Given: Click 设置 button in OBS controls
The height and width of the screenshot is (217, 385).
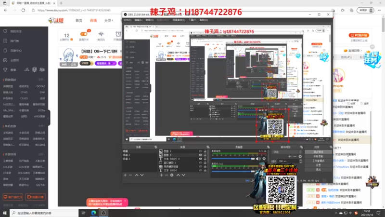Looking at the screenshot, I should coord(318,165).
